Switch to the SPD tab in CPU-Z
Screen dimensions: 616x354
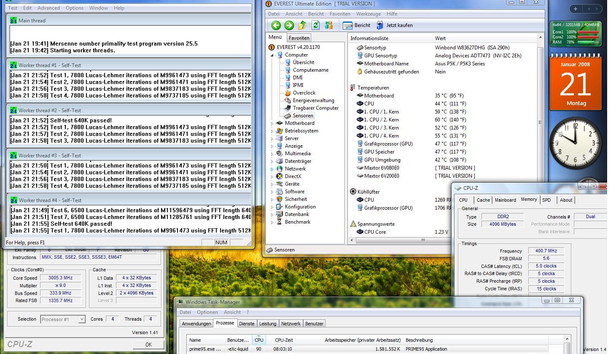pos(546,200)
